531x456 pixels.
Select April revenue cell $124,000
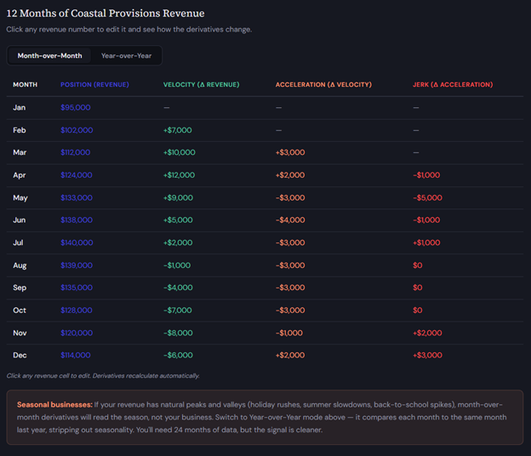[x=77, y=175]
